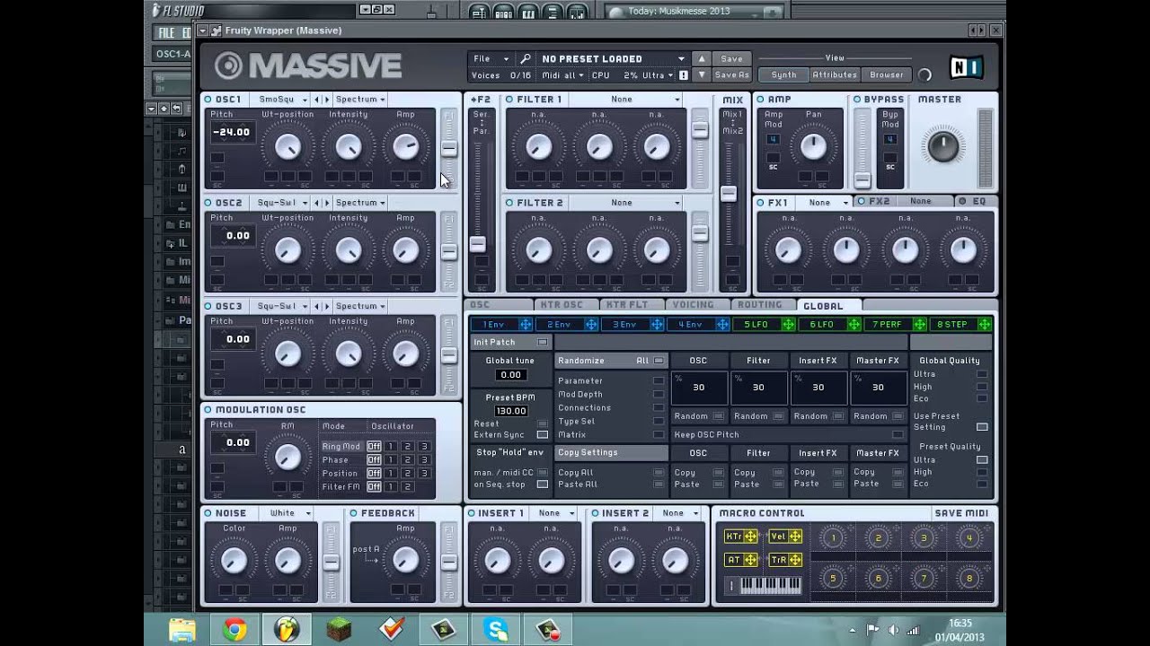This screenshot has width=1150, height=646.
Task: Enable Filter 2 power button
Action: [x=509, y=203]
